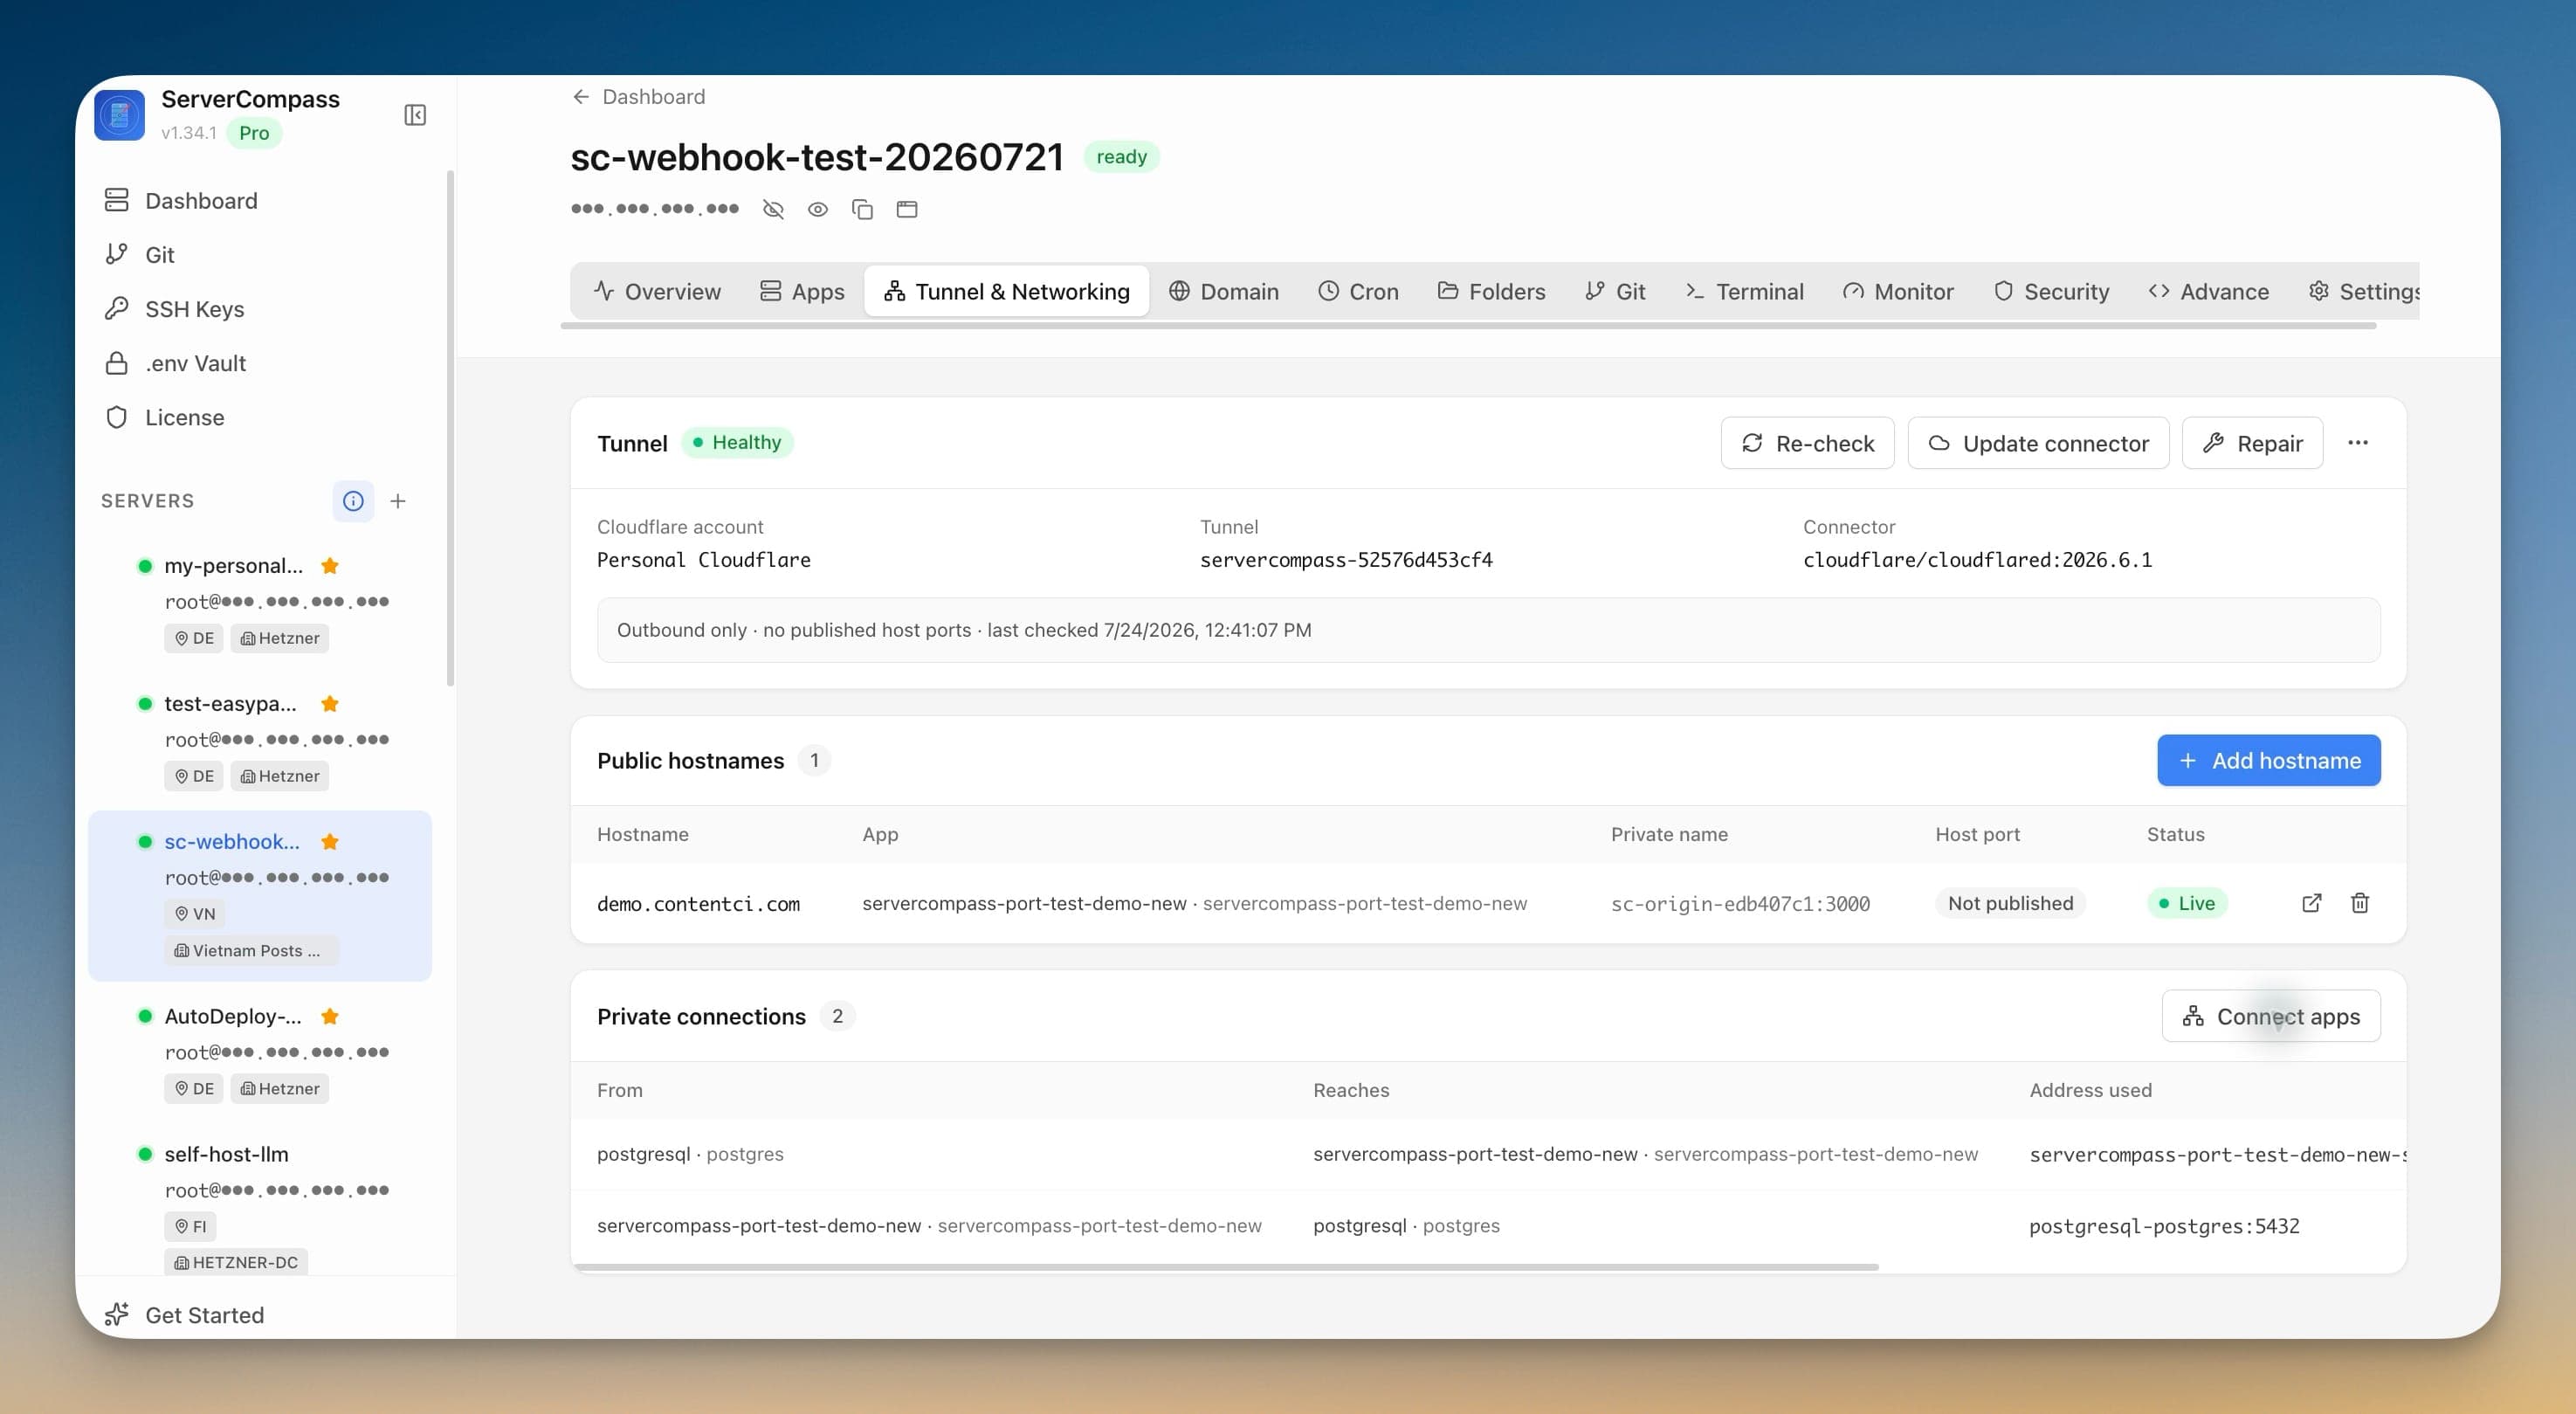Open the window icon next to copy

click(907, 209)
